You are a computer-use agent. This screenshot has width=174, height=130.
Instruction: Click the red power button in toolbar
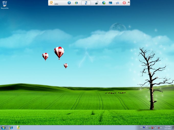coord(124,3)
